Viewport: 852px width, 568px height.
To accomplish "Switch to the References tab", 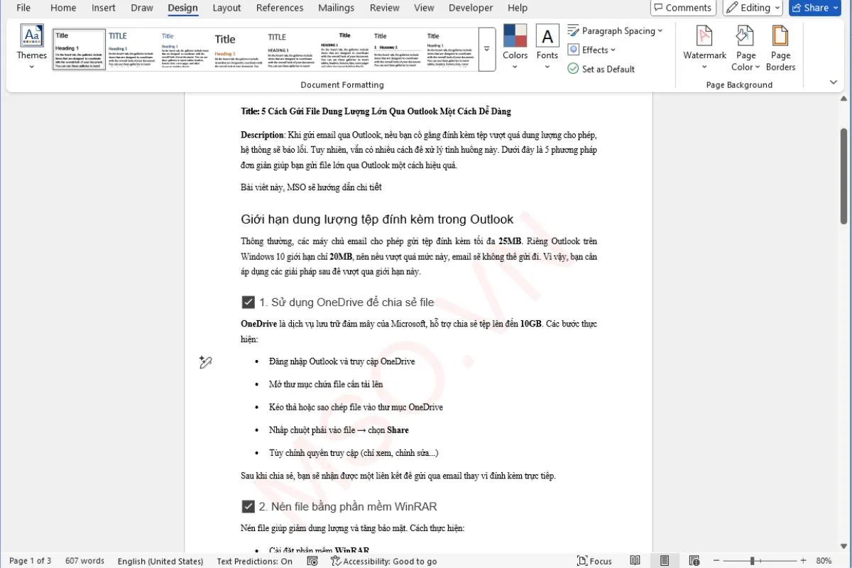I will 279,8.
